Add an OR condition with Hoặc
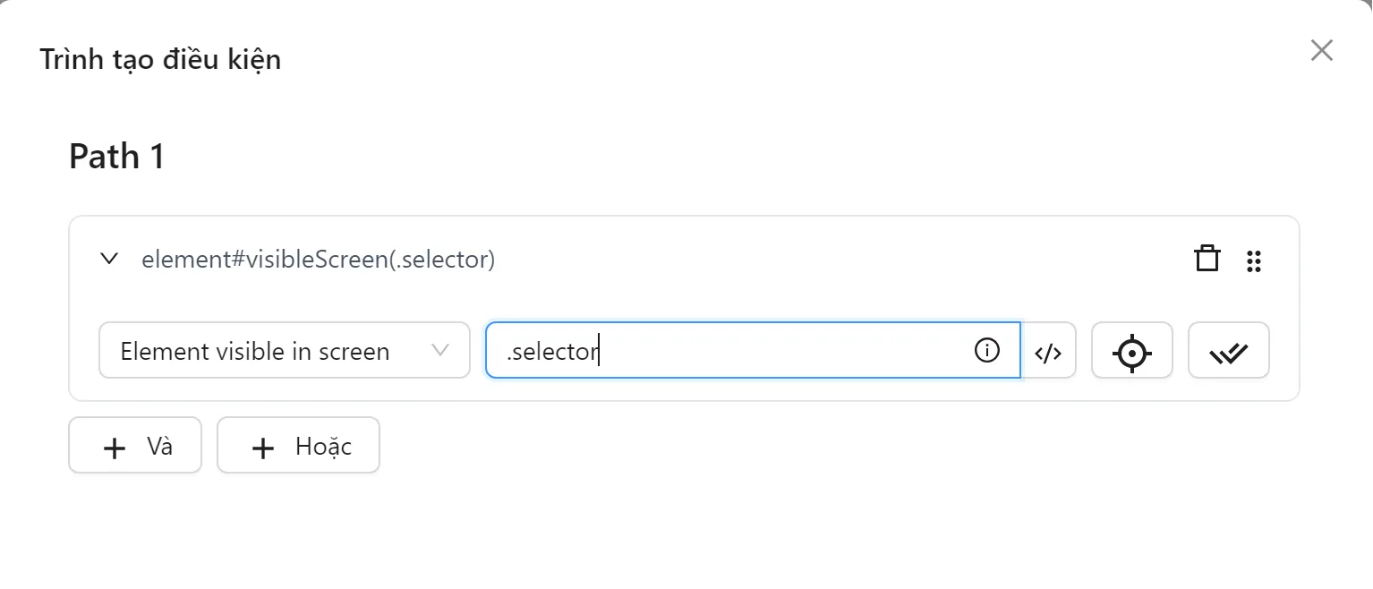This screenshot has height=589, width=1373. tap(298, 446)
